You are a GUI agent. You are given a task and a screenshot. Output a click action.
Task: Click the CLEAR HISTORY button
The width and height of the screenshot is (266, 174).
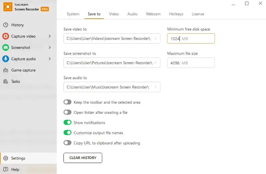point(83,158)
